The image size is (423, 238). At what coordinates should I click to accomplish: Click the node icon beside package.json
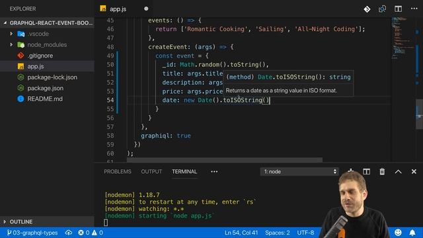(20, 88)
